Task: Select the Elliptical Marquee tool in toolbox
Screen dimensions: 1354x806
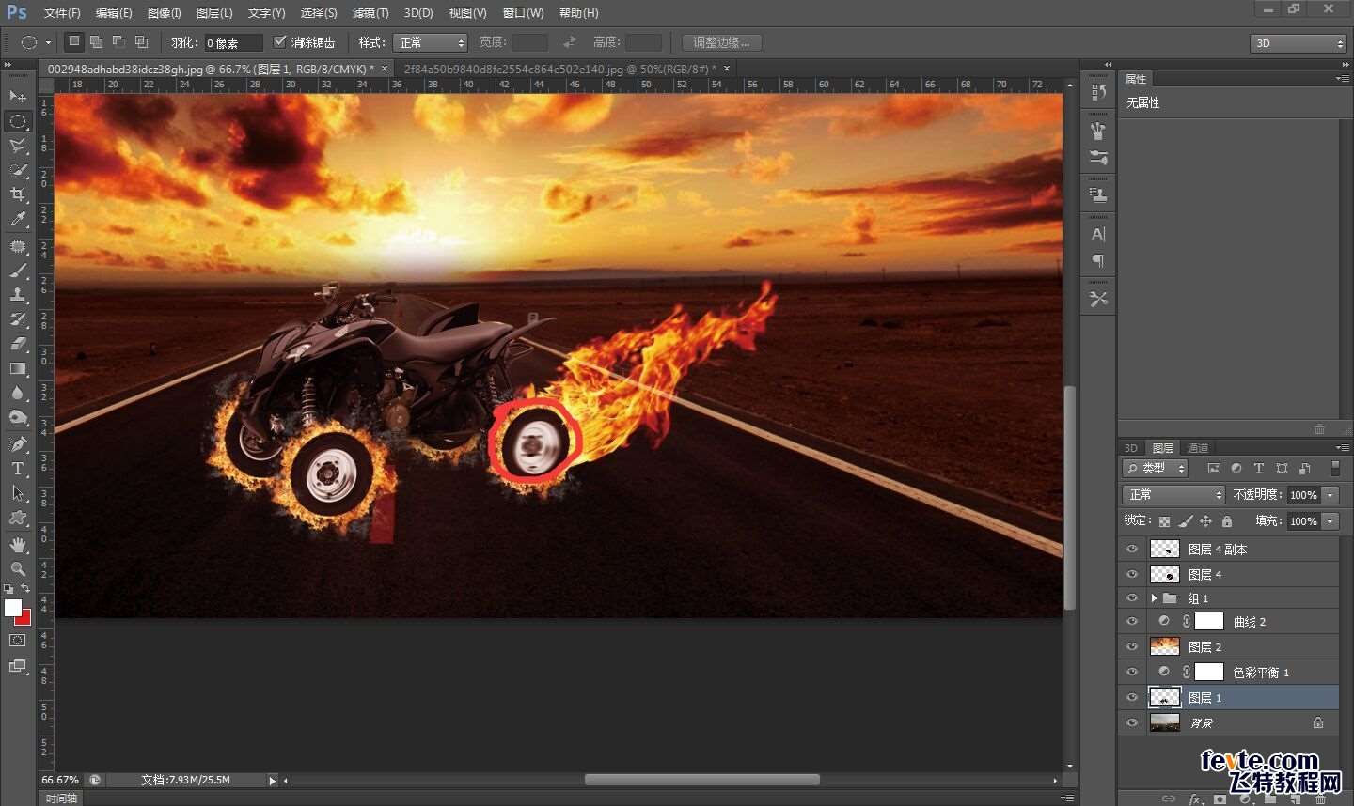Action: click(x=18, y=121)
